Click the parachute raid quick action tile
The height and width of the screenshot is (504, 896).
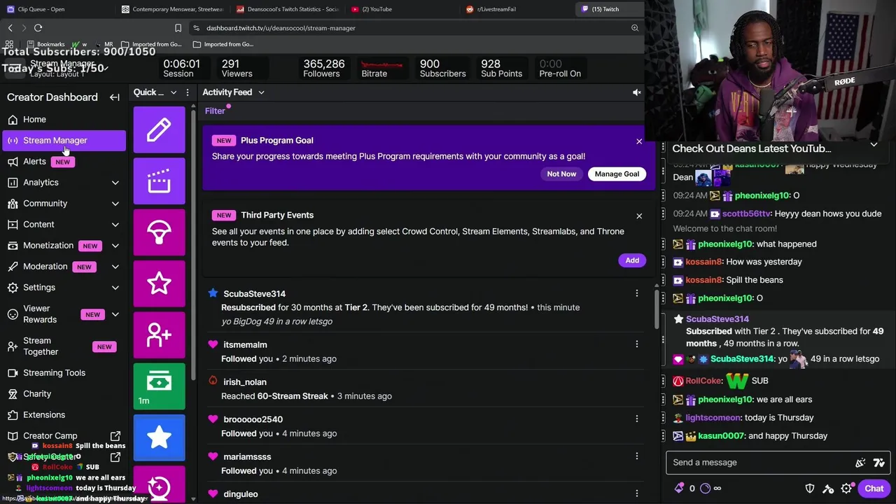point(159,232)
